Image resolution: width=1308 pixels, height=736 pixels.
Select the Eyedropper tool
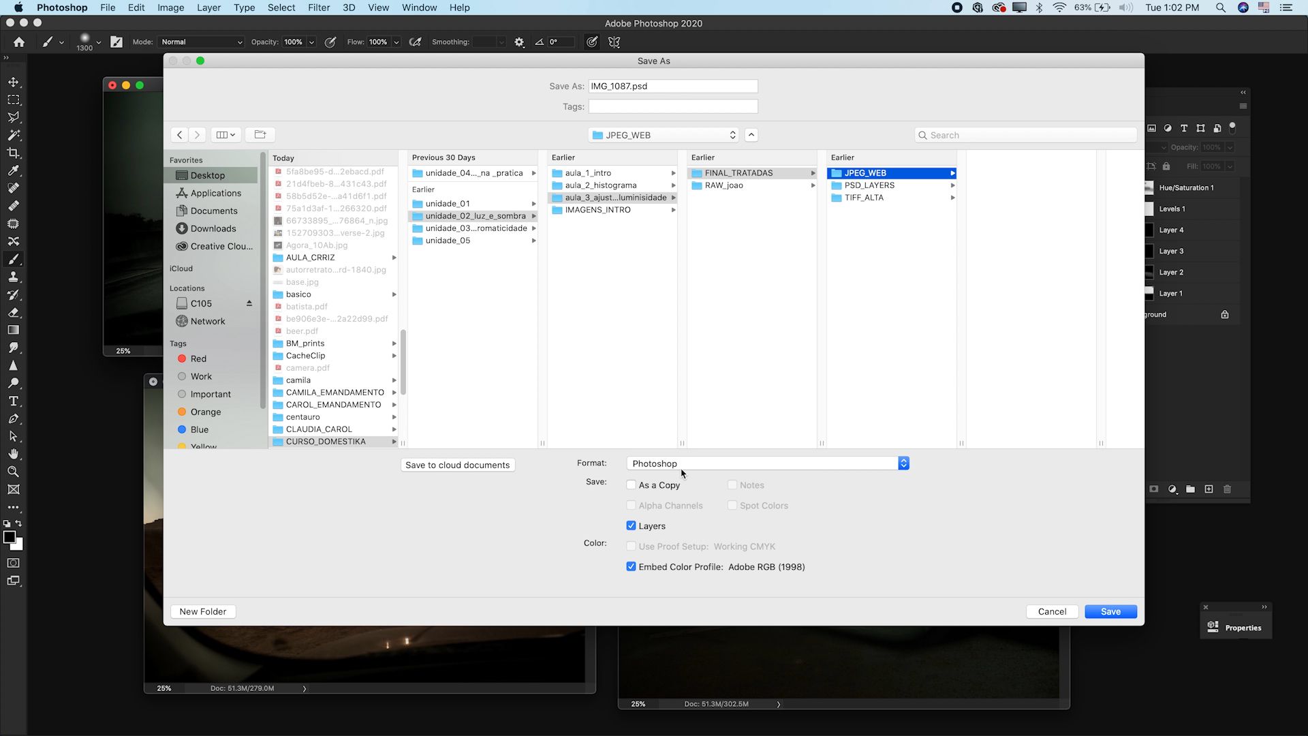(14, 171)
